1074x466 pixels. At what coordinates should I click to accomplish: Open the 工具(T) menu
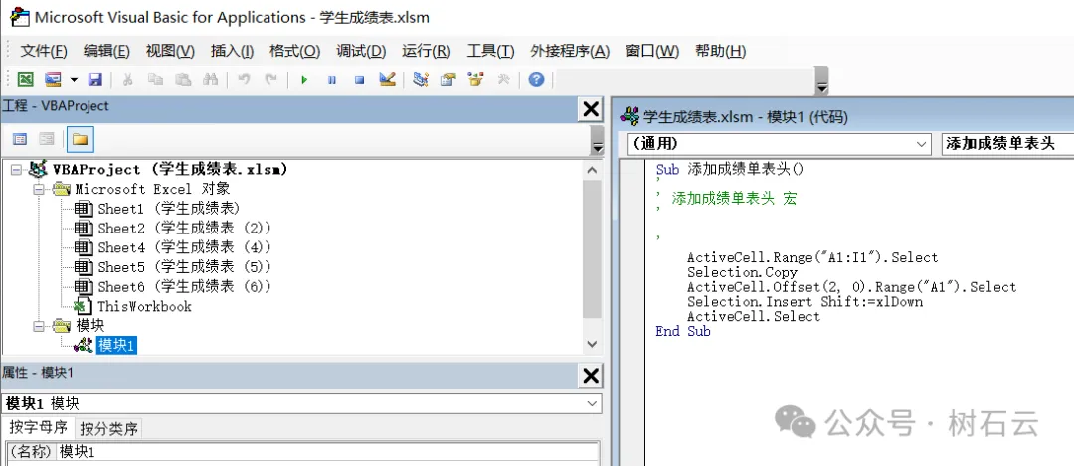(490, 51)
